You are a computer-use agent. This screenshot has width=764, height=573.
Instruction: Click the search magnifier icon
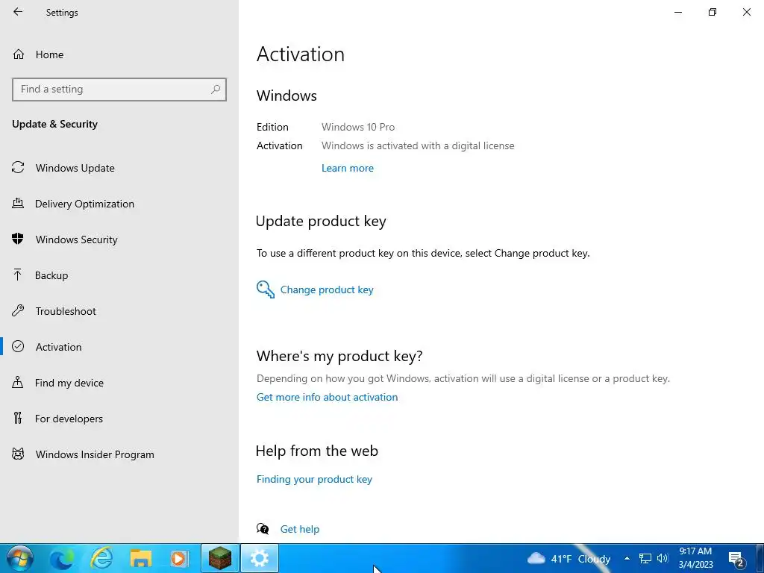coord(216,90)
